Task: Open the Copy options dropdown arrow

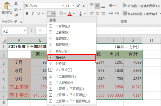Action: point(20,10)
